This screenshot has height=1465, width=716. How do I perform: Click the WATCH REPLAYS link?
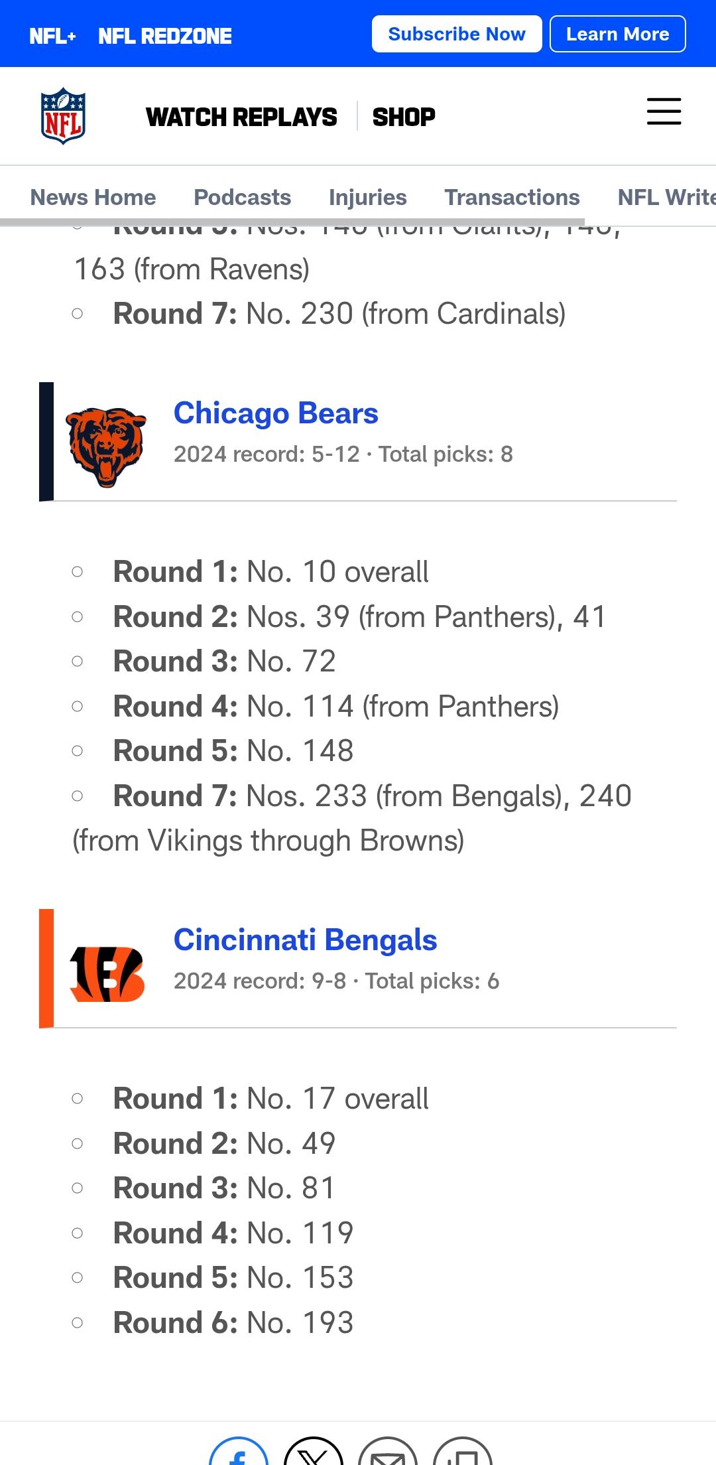(x=241, y=117)
